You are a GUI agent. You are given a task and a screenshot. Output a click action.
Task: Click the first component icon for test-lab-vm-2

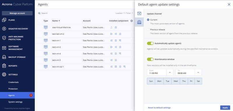tap(112, 34)
